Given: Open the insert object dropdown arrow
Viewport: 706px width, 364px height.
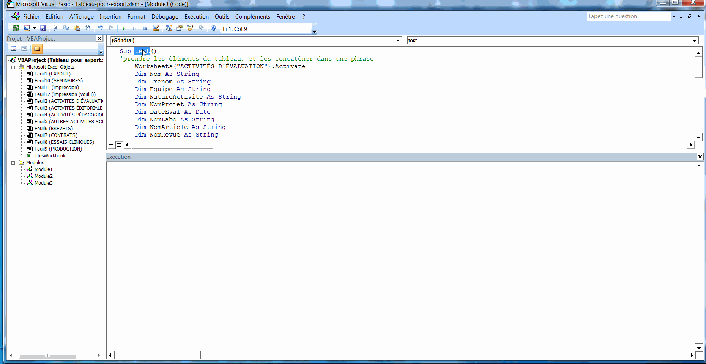Looking at the screenshot, I should pos(35,28).
